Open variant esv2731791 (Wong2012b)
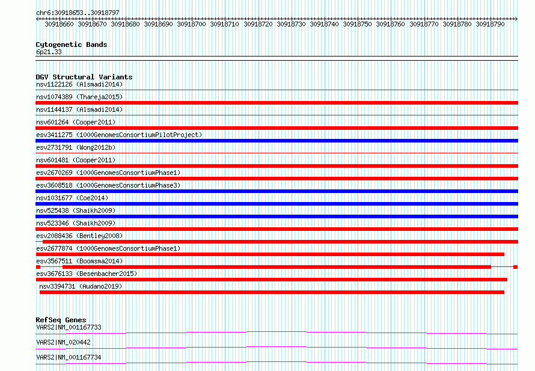The image size is (535, 371). pyautogui.click(x=76, y=147)
